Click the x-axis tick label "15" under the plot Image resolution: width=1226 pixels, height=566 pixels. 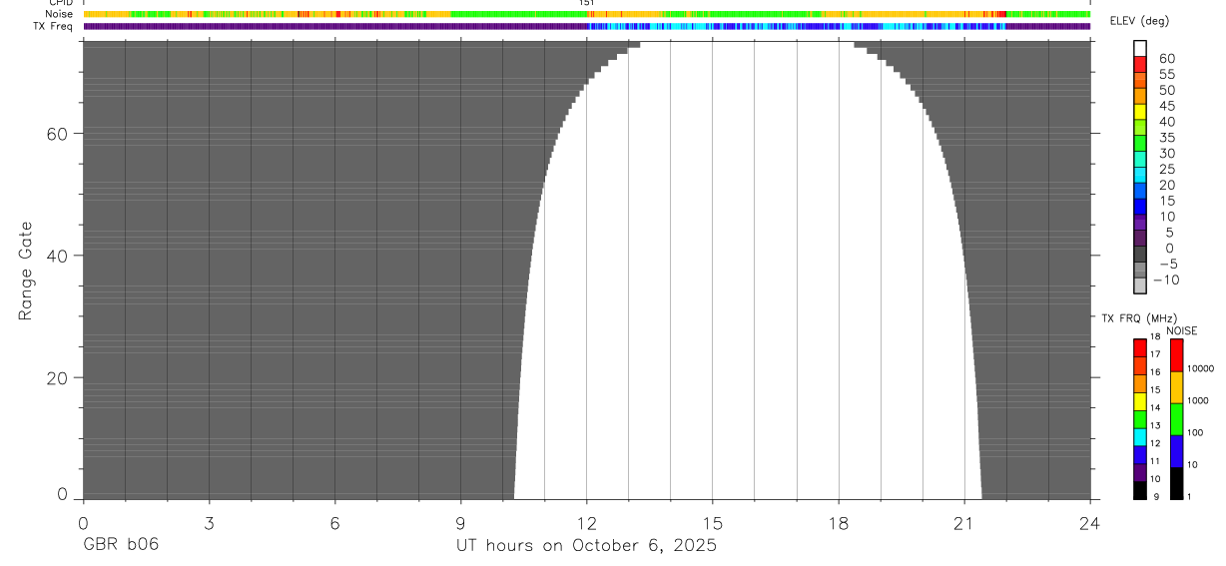point(712,522)
